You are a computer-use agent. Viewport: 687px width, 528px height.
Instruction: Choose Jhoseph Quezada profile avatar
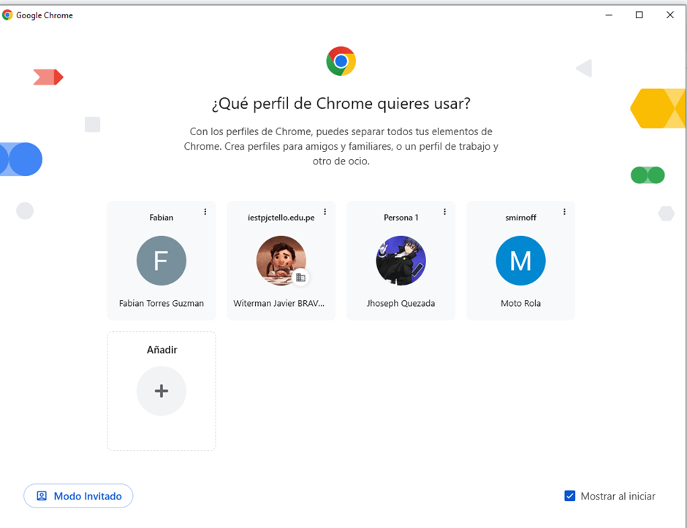pyautogui.click(x=401, y=261)
